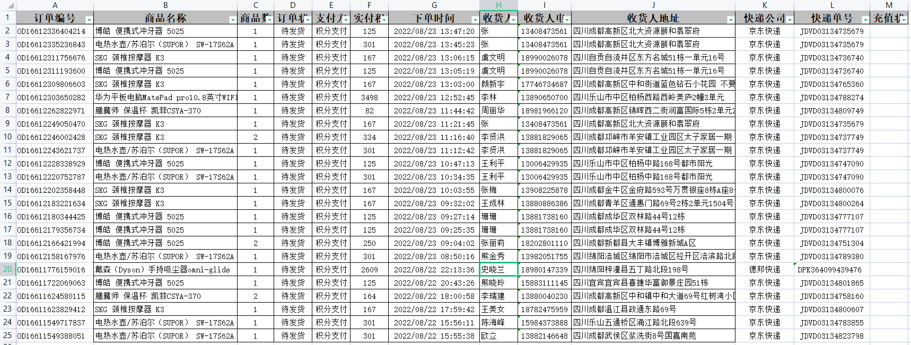
Task: Open the 快递公司 header filter dropdown
Action: click(790, 20)
